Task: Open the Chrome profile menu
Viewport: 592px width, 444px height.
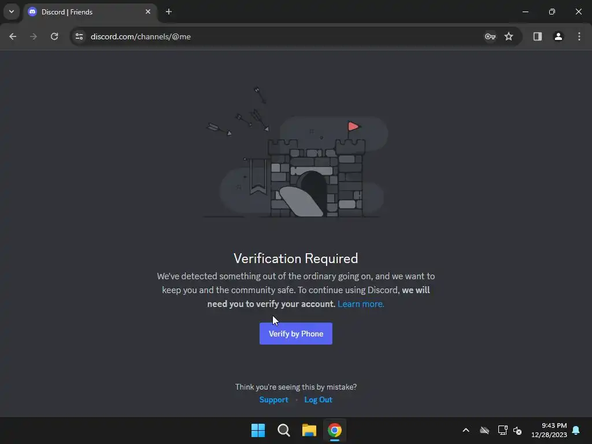Action: coord(558,36)
